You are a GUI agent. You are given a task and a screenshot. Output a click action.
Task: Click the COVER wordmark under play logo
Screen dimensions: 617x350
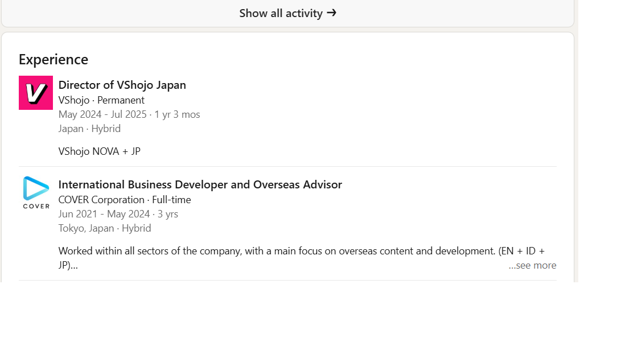[x=36, y=206]
